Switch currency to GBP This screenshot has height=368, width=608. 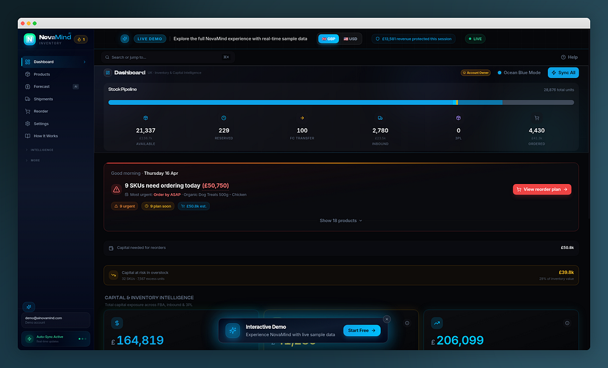329,39
